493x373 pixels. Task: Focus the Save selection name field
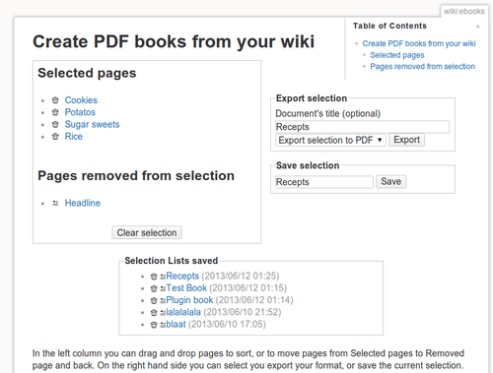point(324,182)
